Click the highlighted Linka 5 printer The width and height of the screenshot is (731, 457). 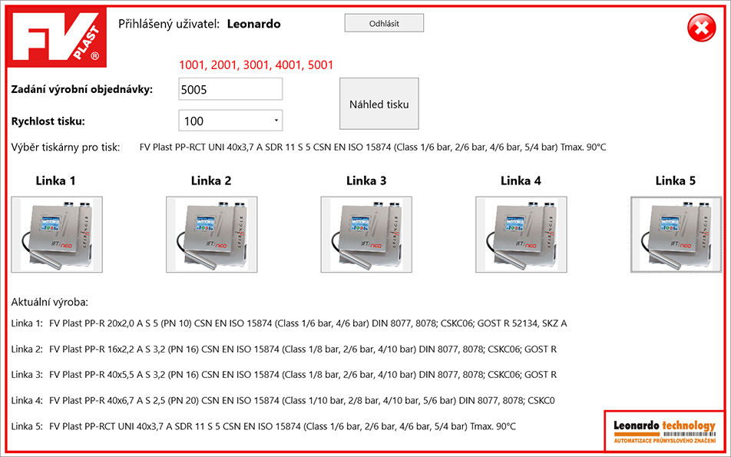coord(676,234)
